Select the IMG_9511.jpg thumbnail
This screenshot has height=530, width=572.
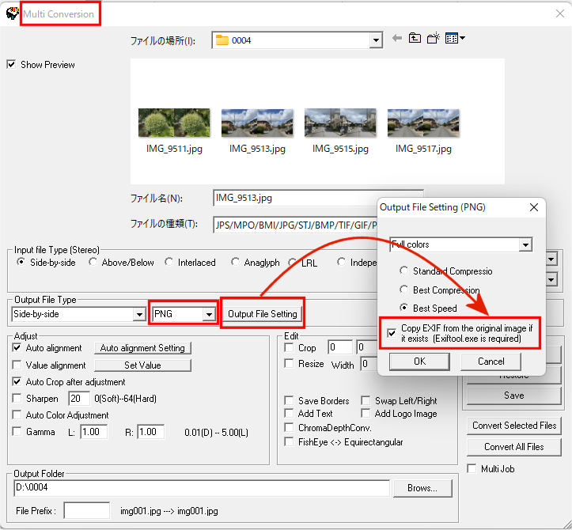pos(174,123)
